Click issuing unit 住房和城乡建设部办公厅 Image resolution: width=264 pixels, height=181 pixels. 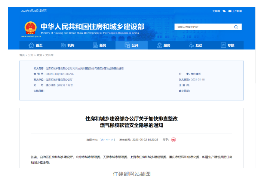[59, 80]
